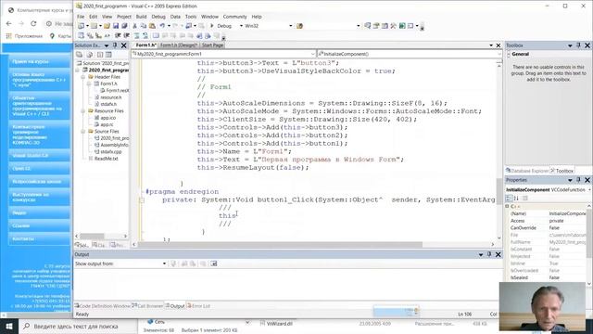The height and width of the screenshot is (334, 593).
Task: Click the Comment Out Selection icon
Action: click(x=136, y=35)
